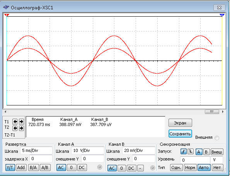Set Channel B coupling to DC
The height and width of the screenshot is (176, 230).
tap(131, 168)
